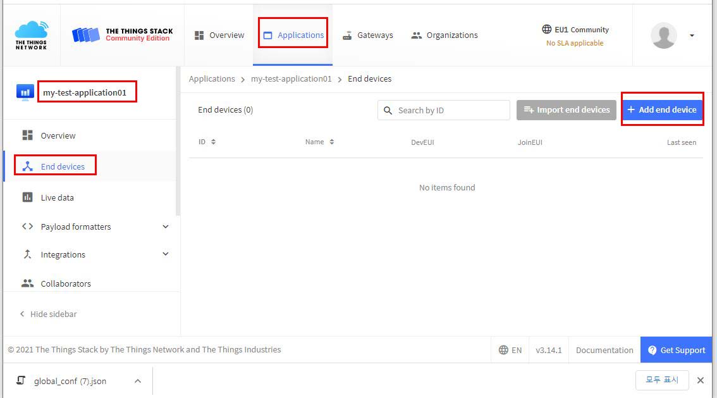The height and width of the screenshot is (398, 717).
Task: Click the DevEUI column header
Action: [422, 142]
